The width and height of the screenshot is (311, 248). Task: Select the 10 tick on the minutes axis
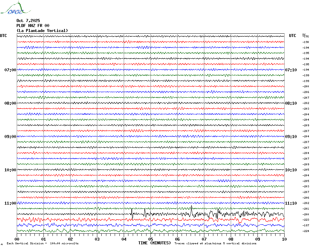pos(284,239)
